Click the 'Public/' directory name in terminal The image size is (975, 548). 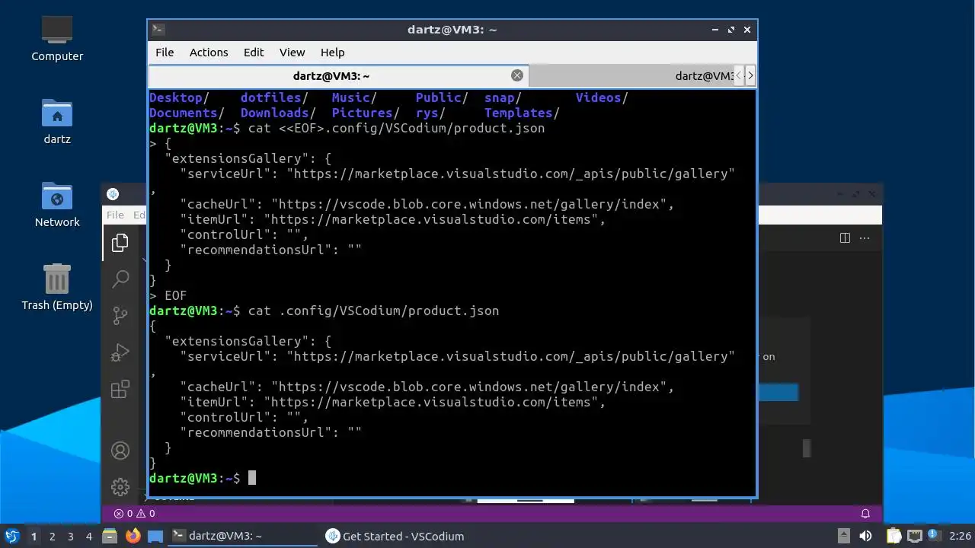[x=442, y=97]
